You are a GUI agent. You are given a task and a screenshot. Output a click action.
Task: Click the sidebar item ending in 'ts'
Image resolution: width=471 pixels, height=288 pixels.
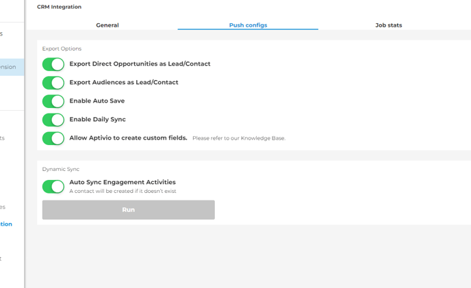coord(3,138)
